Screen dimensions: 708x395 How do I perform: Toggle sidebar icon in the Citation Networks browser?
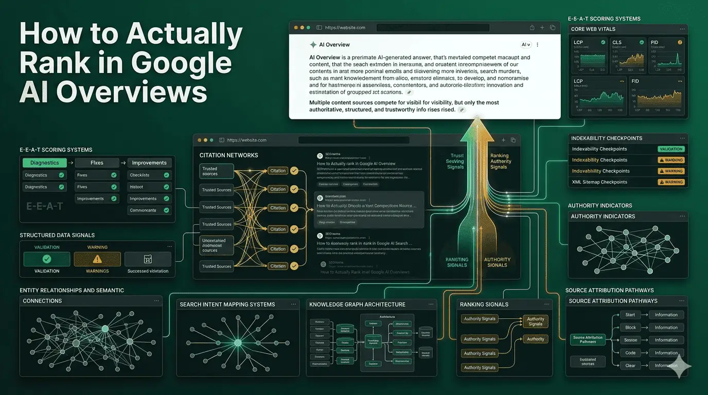[x=222, y=140]
